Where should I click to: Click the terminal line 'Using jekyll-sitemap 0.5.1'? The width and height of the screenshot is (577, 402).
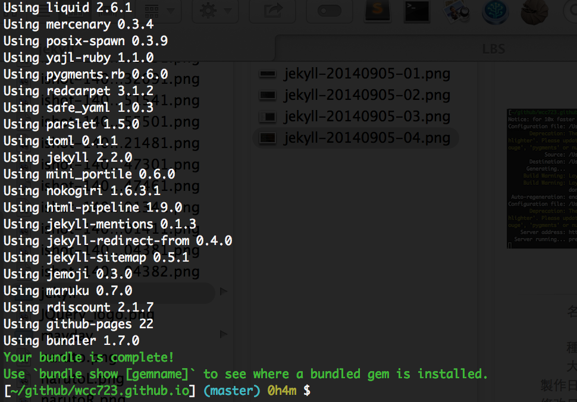96,257
